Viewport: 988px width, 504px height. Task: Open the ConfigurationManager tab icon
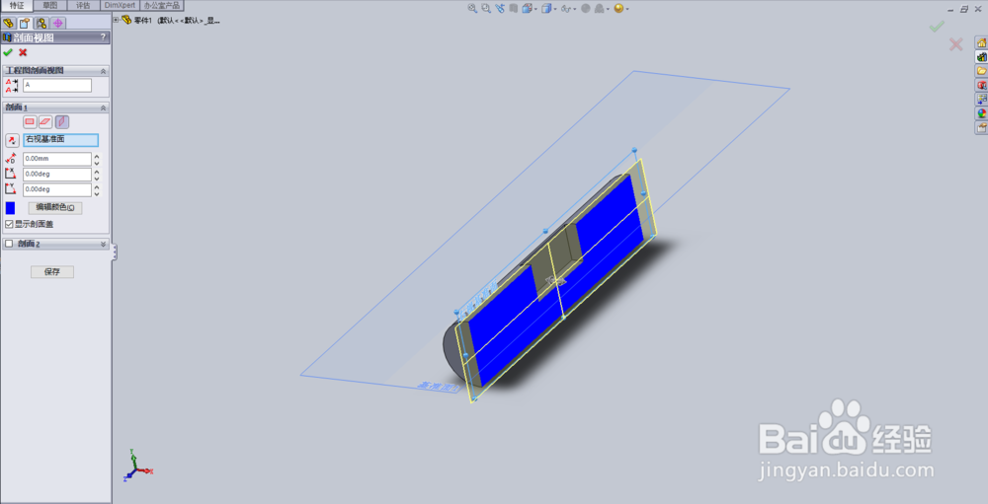(41, 24)
